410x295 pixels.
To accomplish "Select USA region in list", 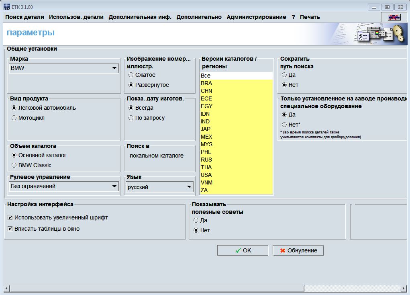I will [237, 175].
